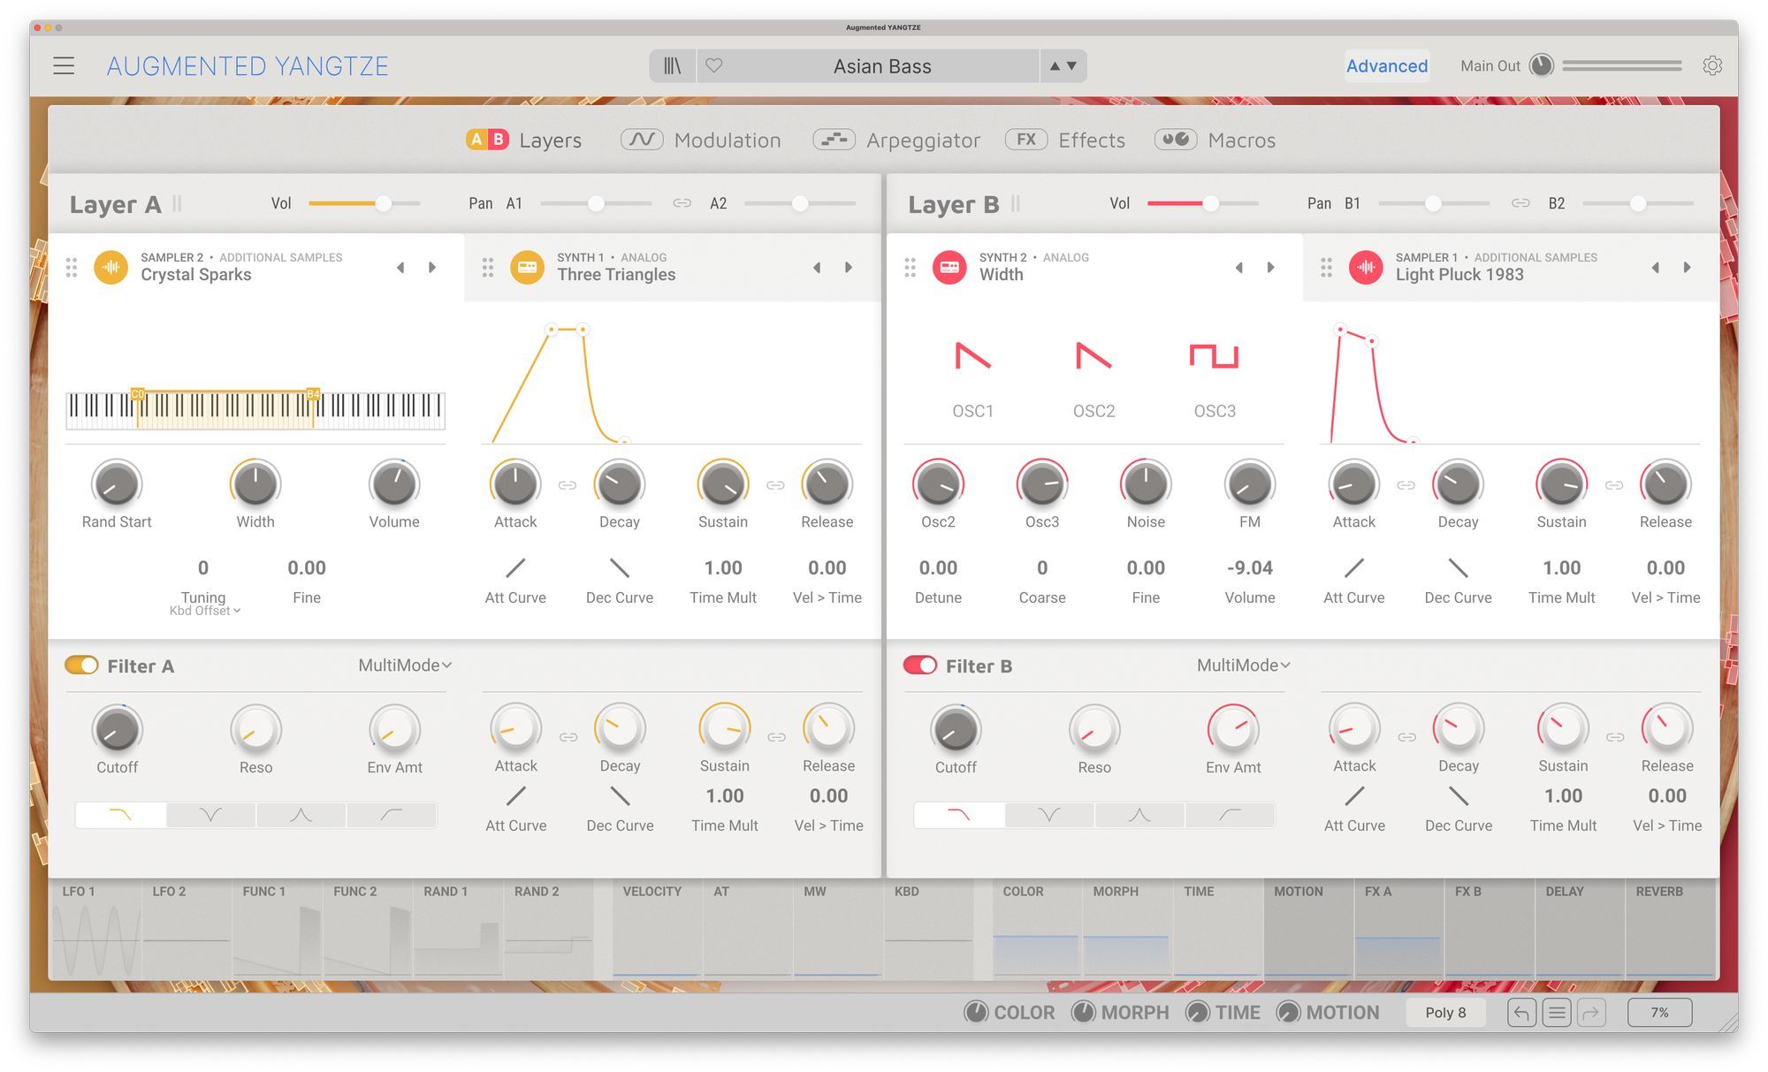Switch to the Modulation tab
Screen dimensions: 1768x1072
(x=701, y=140)
